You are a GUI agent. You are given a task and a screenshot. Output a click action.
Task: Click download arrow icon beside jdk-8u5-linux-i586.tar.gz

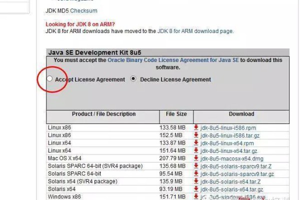[196, 135]
